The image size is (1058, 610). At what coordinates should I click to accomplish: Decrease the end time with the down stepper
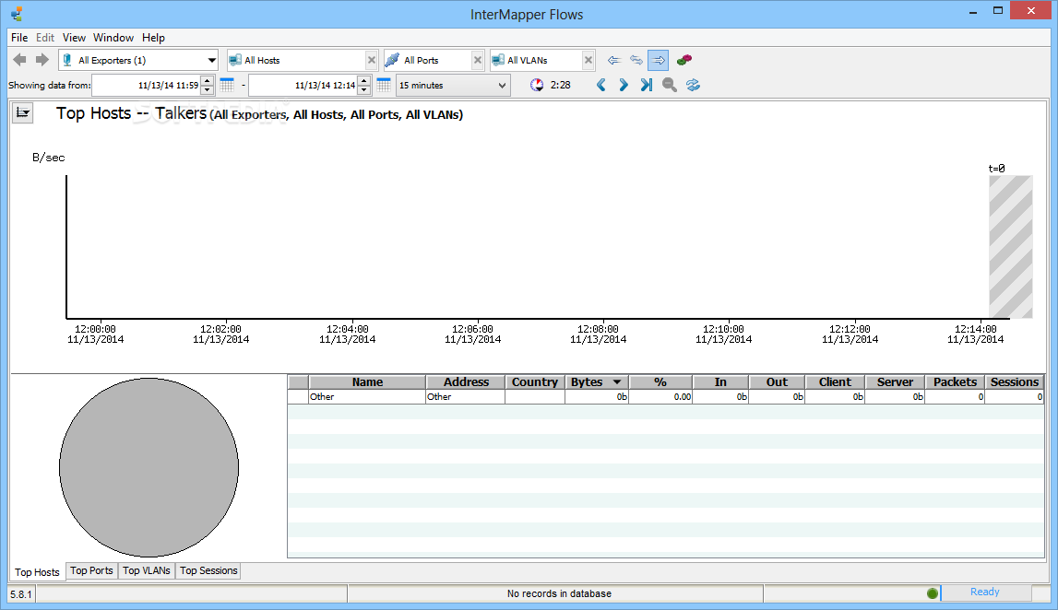pos(363,90)
